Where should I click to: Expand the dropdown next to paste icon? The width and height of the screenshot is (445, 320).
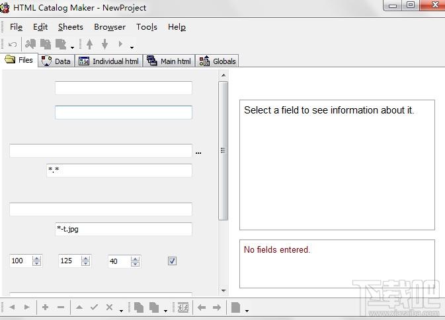pos(72,47)
